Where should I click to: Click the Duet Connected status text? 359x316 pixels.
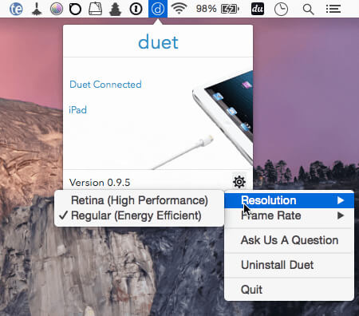point(105,85)
